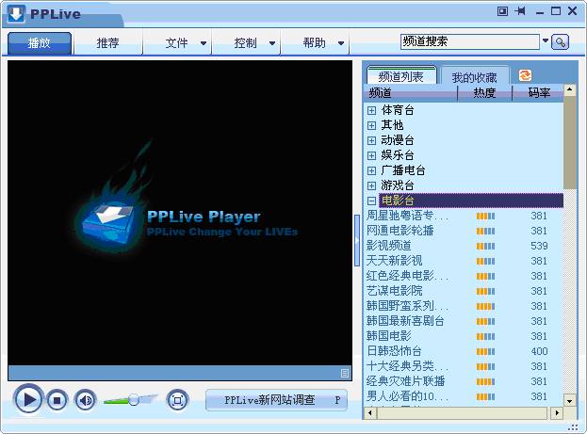The width and height of the screenshot is (587, 434).
Task: Select channel 韩国电影
Action: (x=388, y=336)
